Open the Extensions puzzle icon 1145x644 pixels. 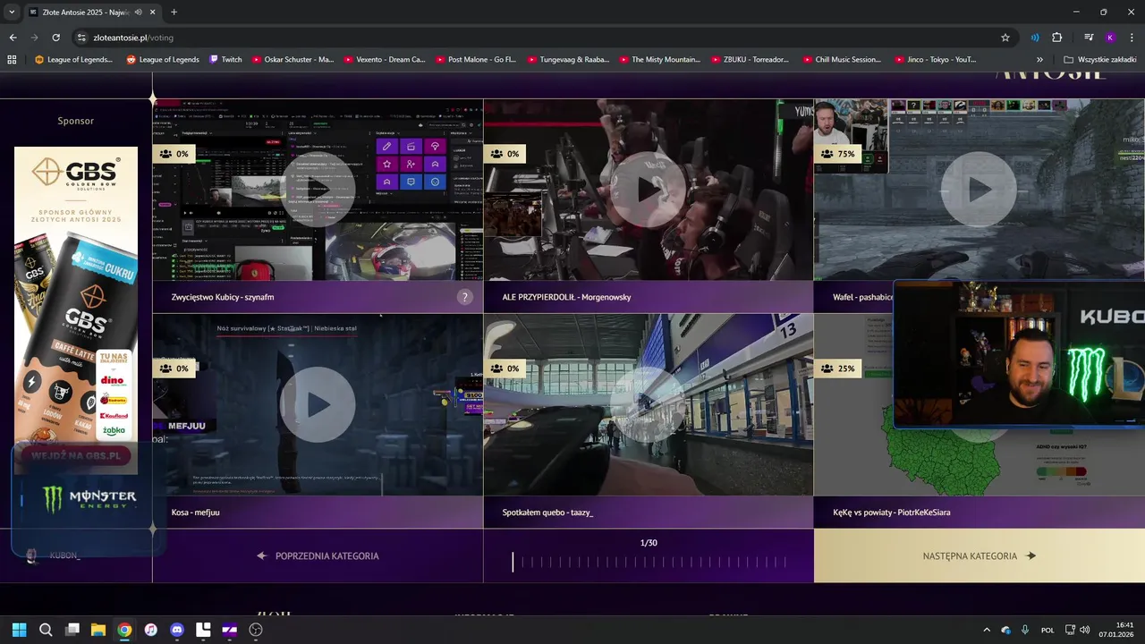[1056, 38]
